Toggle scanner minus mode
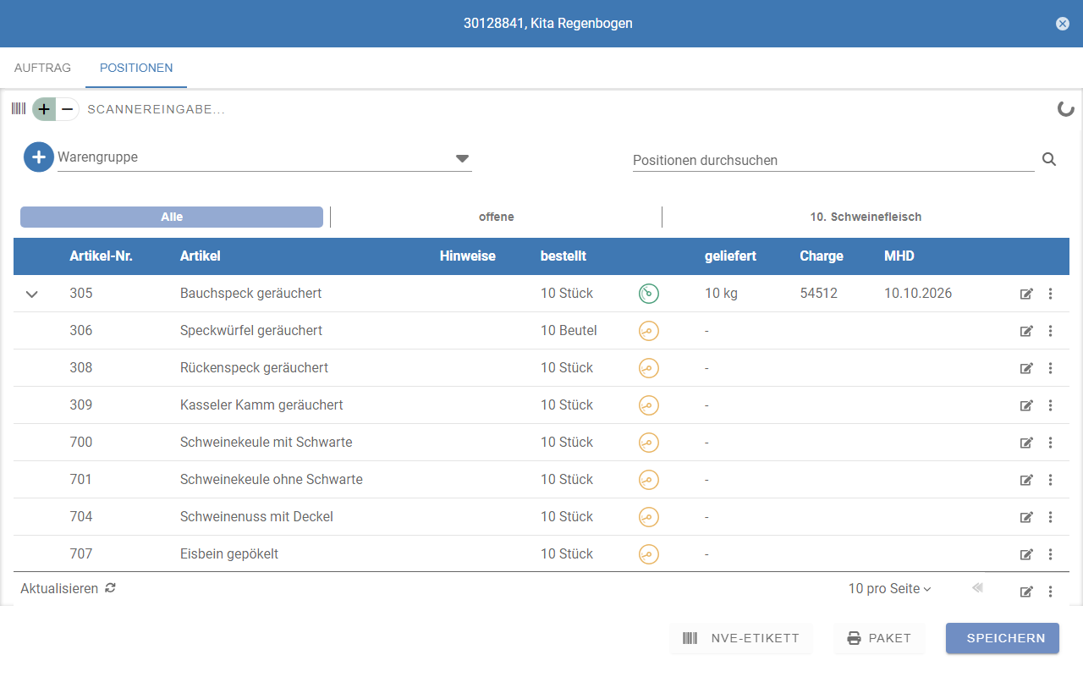Image resolution: width=1083 pixels, height=677 pixels. click(x=68, y=109)
